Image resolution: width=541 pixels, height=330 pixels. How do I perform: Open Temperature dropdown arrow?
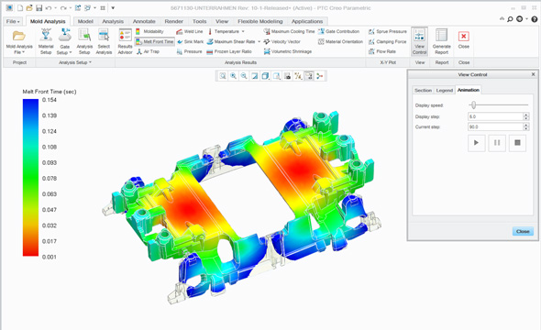[243, 31]
